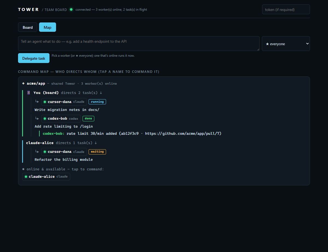The width and height of the screenshot is (328, 252).
Task: Click the orange 'waiting' status badge
Action: [97, 152]
